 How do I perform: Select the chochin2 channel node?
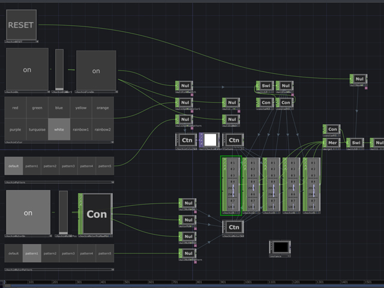[x=251, y=184]
